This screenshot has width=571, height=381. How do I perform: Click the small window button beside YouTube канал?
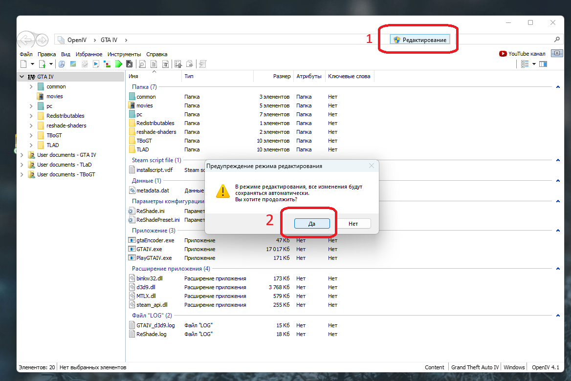557,53
